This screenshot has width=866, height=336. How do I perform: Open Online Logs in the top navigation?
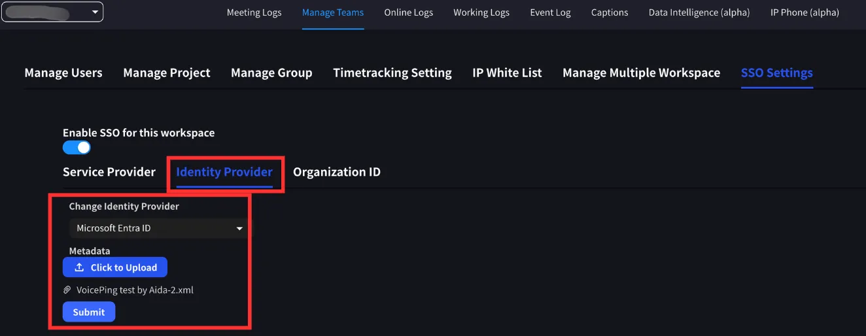(x=409, y=12)
